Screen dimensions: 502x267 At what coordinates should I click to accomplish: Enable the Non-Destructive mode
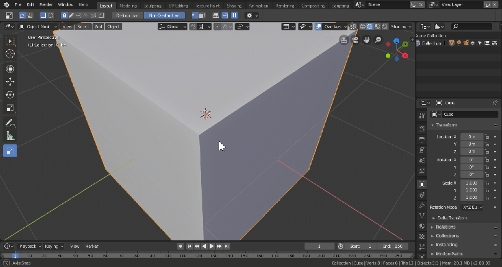point(164,15)
